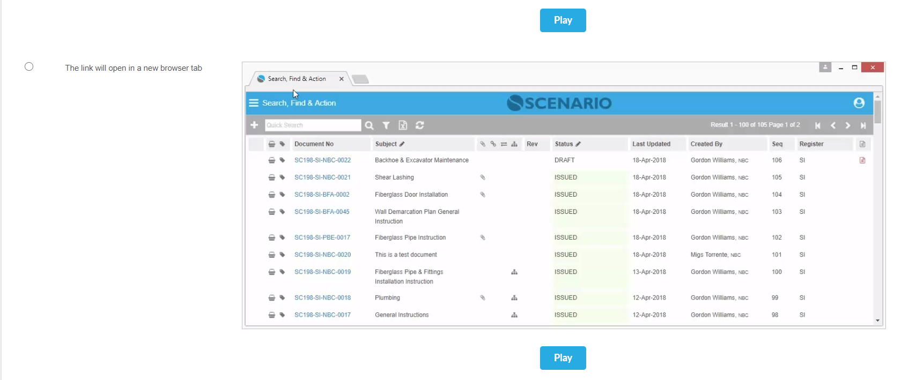Open the user profile icon

point(859,103)
